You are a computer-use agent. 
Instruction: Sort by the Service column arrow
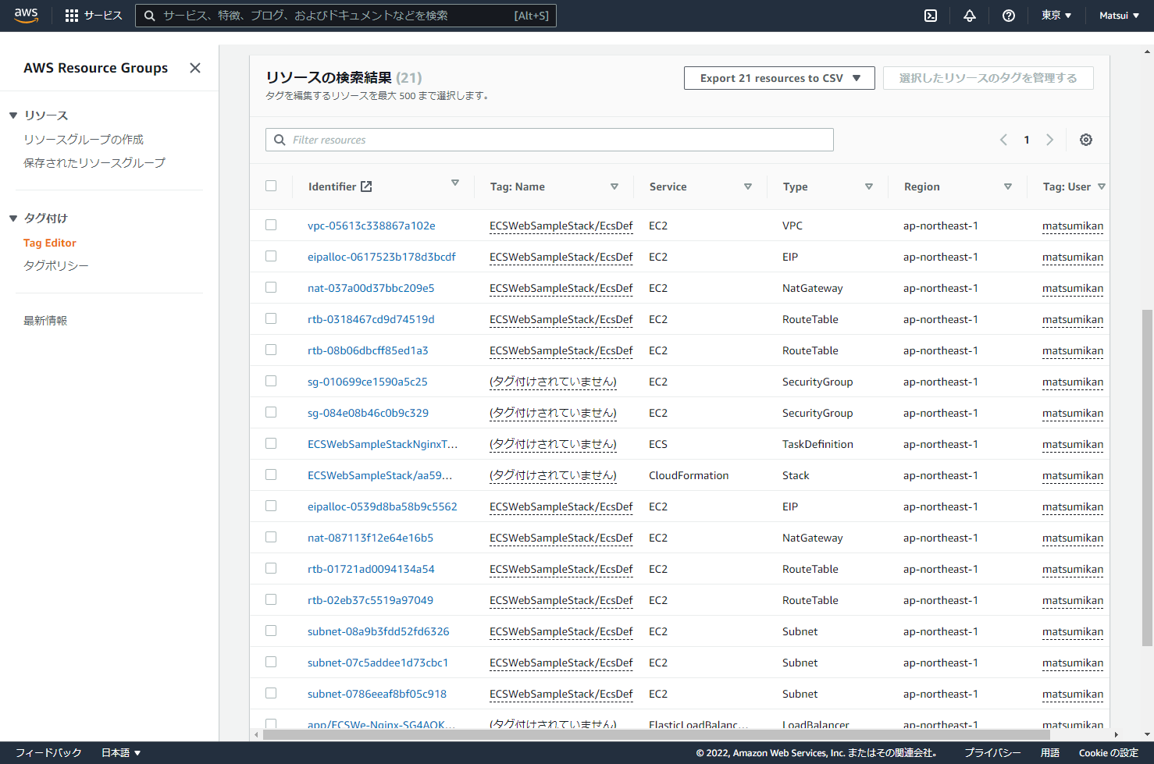748,187
